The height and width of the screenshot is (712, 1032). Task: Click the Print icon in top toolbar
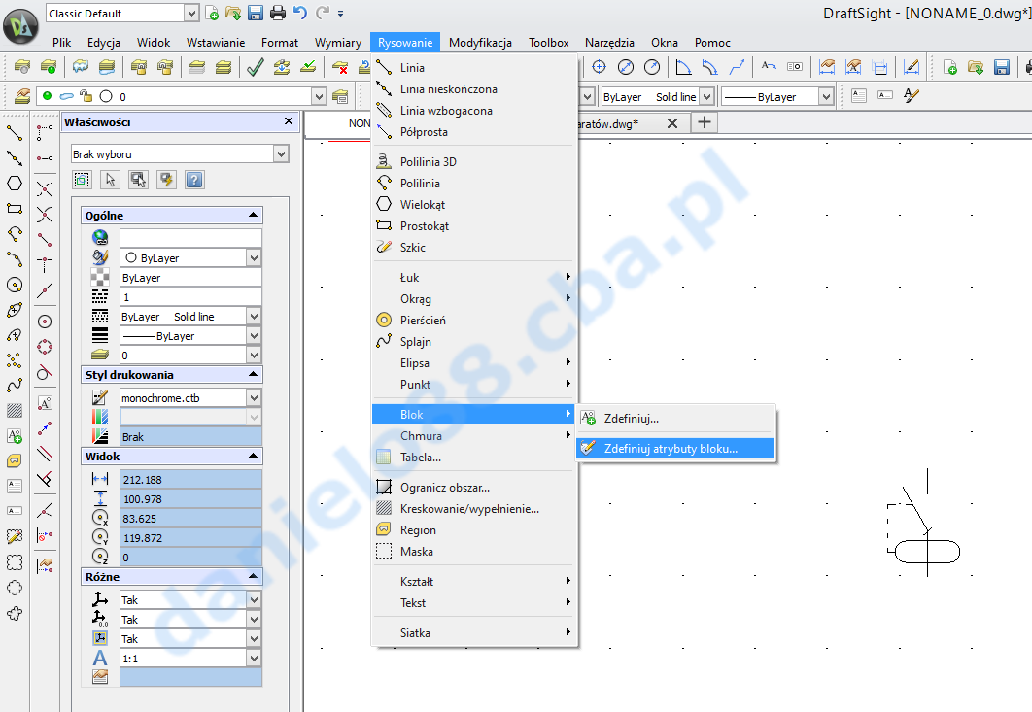(x=278, y=13)
